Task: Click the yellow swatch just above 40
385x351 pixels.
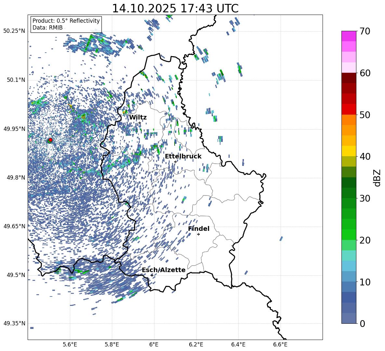Action: [349, 151]
